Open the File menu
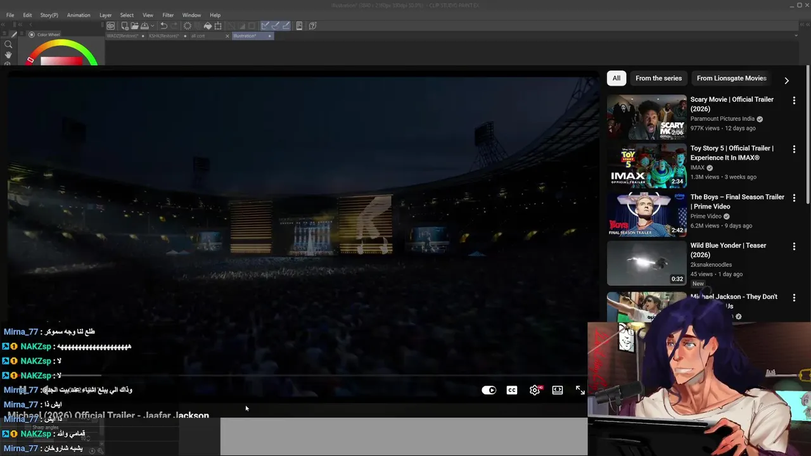This screenshot has width=811, height=456. tap(10, 15)
